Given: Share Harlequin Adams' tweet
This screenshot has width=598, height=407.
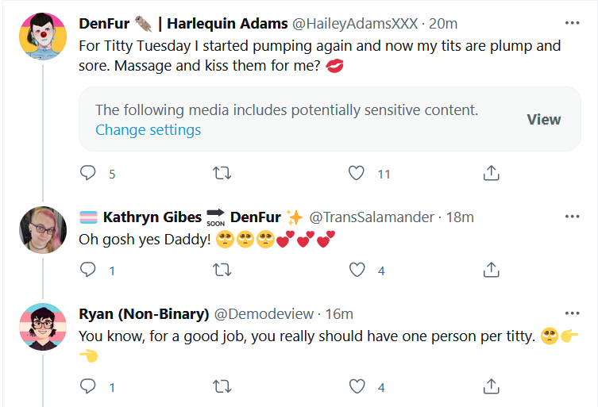Looking at the screenshot, I should (x=492, y=173).
